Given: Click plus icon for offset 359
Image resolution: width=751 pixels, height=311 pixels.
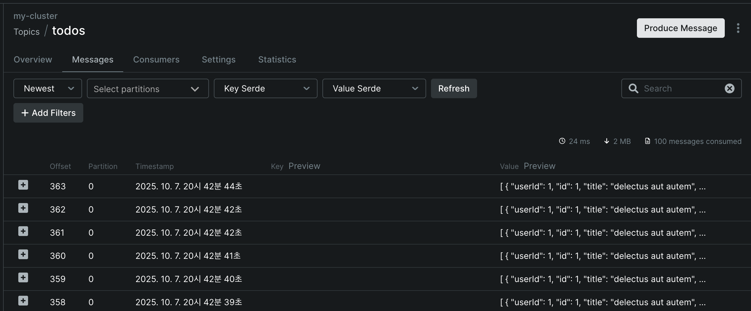Looking at the screenshot, I should tap(23, 278).
